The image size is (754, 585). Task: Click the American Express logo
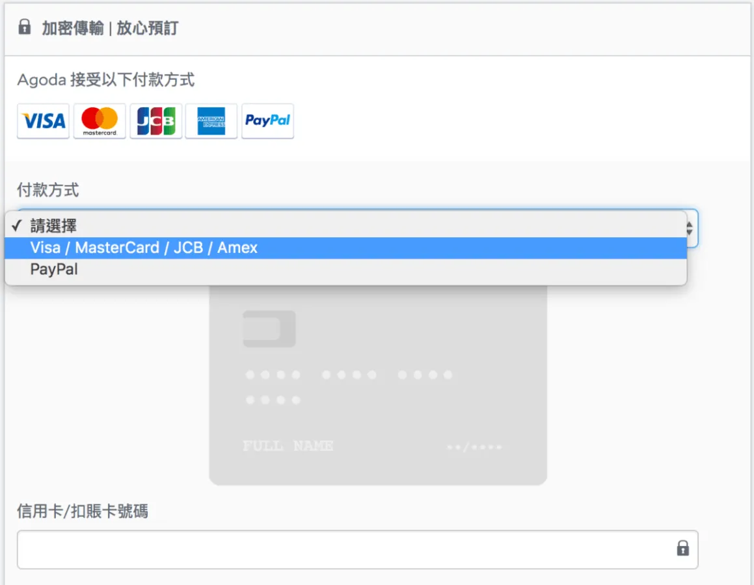[x=211, y=121]
